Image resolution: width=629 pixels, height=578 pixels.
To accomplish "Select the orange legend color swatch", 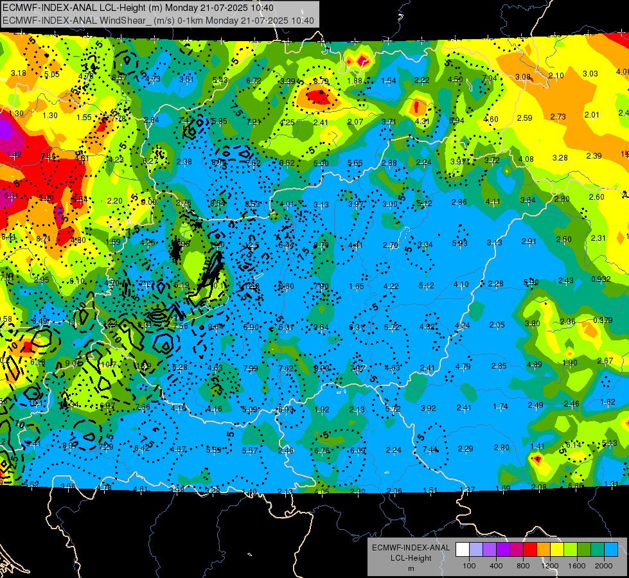I will (x=544, y=550).
